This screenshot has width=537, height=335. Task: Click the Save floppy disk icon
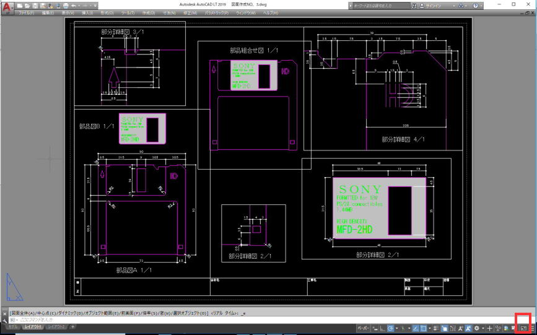(35, 6)
